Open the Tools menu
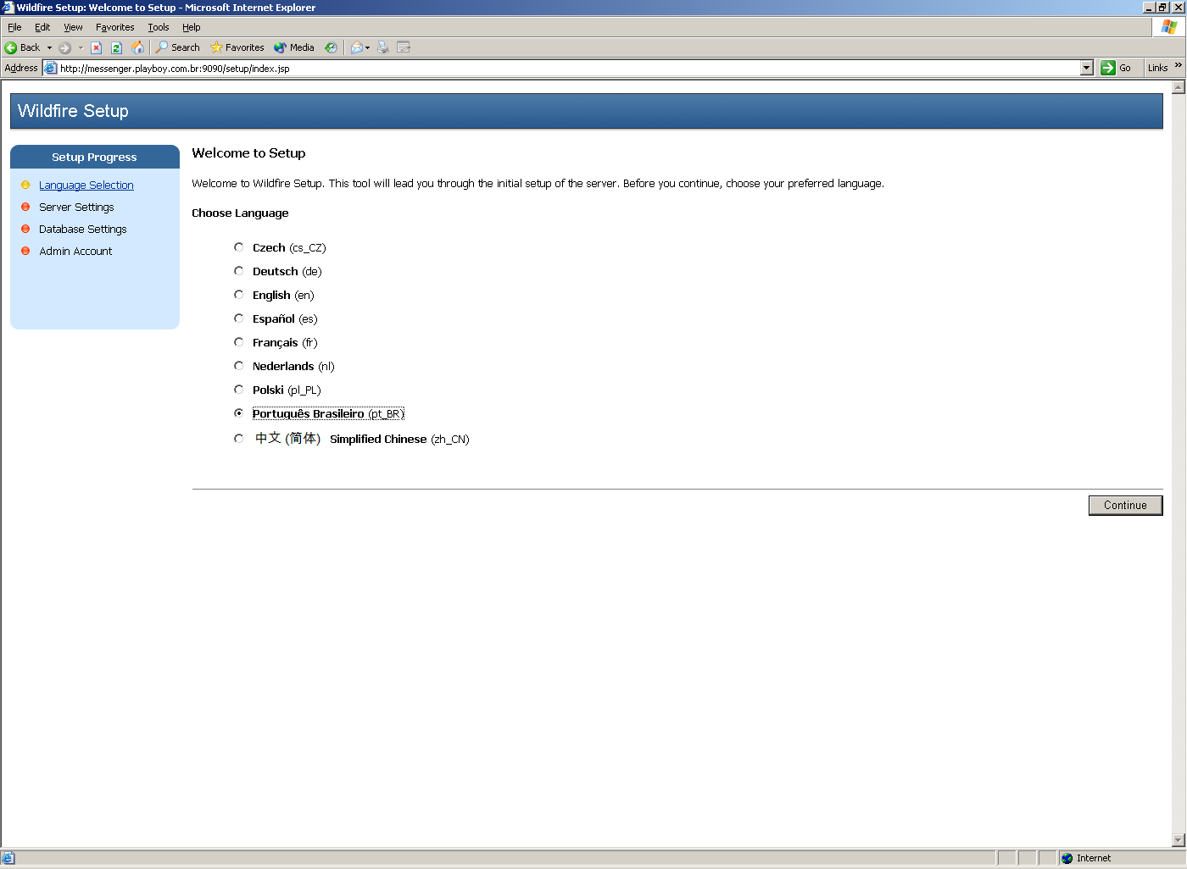This screenshot has height=869, width=1187. click(x=159, y=27)
